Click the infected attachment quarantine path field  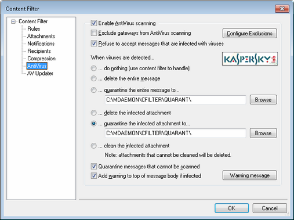click(x=175, y=133)
